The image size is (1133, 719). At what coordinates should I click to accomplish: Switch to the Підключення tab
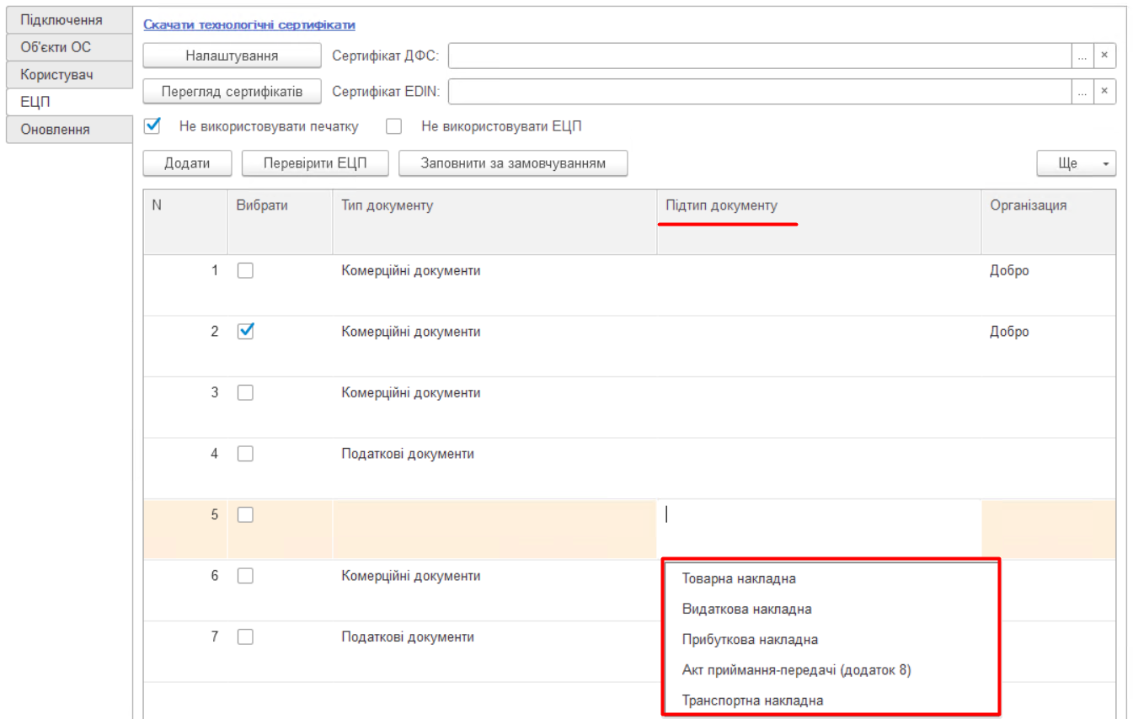[61, 19]
